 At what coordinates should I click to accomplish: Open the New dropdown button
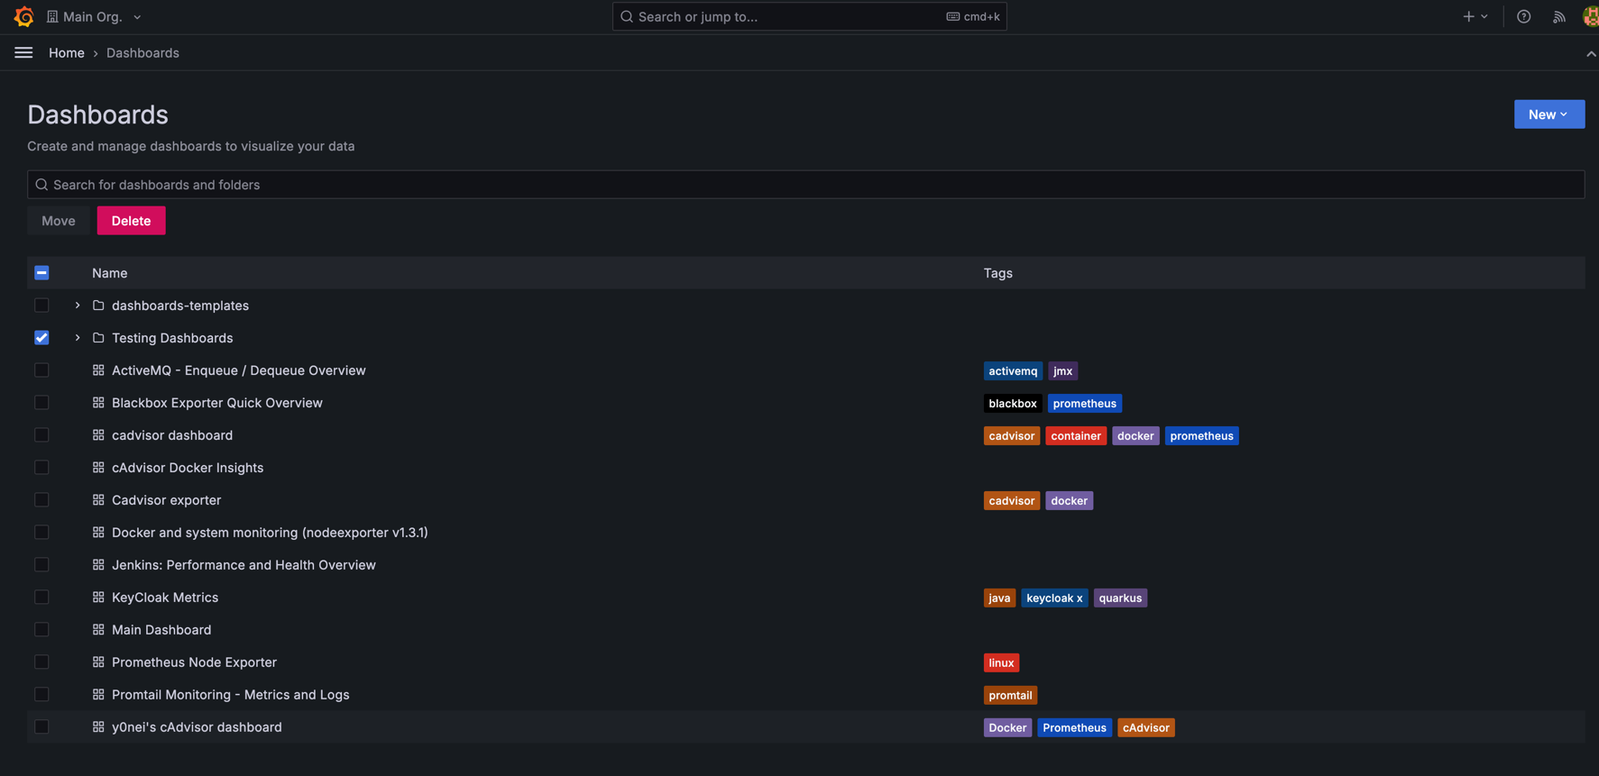(1548, 114)
